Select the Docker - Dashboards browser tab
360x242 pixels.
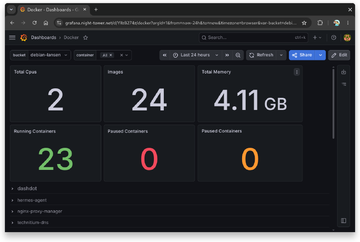[x=53, y=9]
